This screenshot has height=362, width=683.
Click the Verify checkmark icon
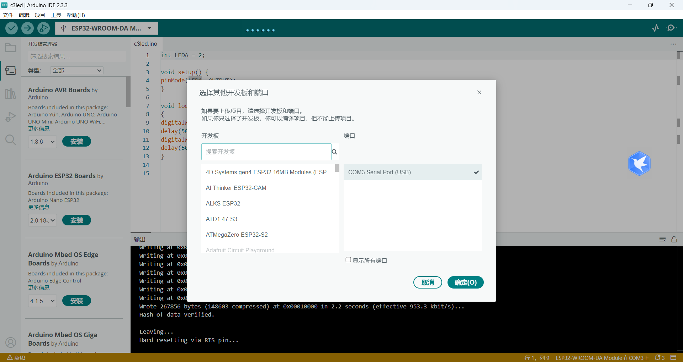11,28
